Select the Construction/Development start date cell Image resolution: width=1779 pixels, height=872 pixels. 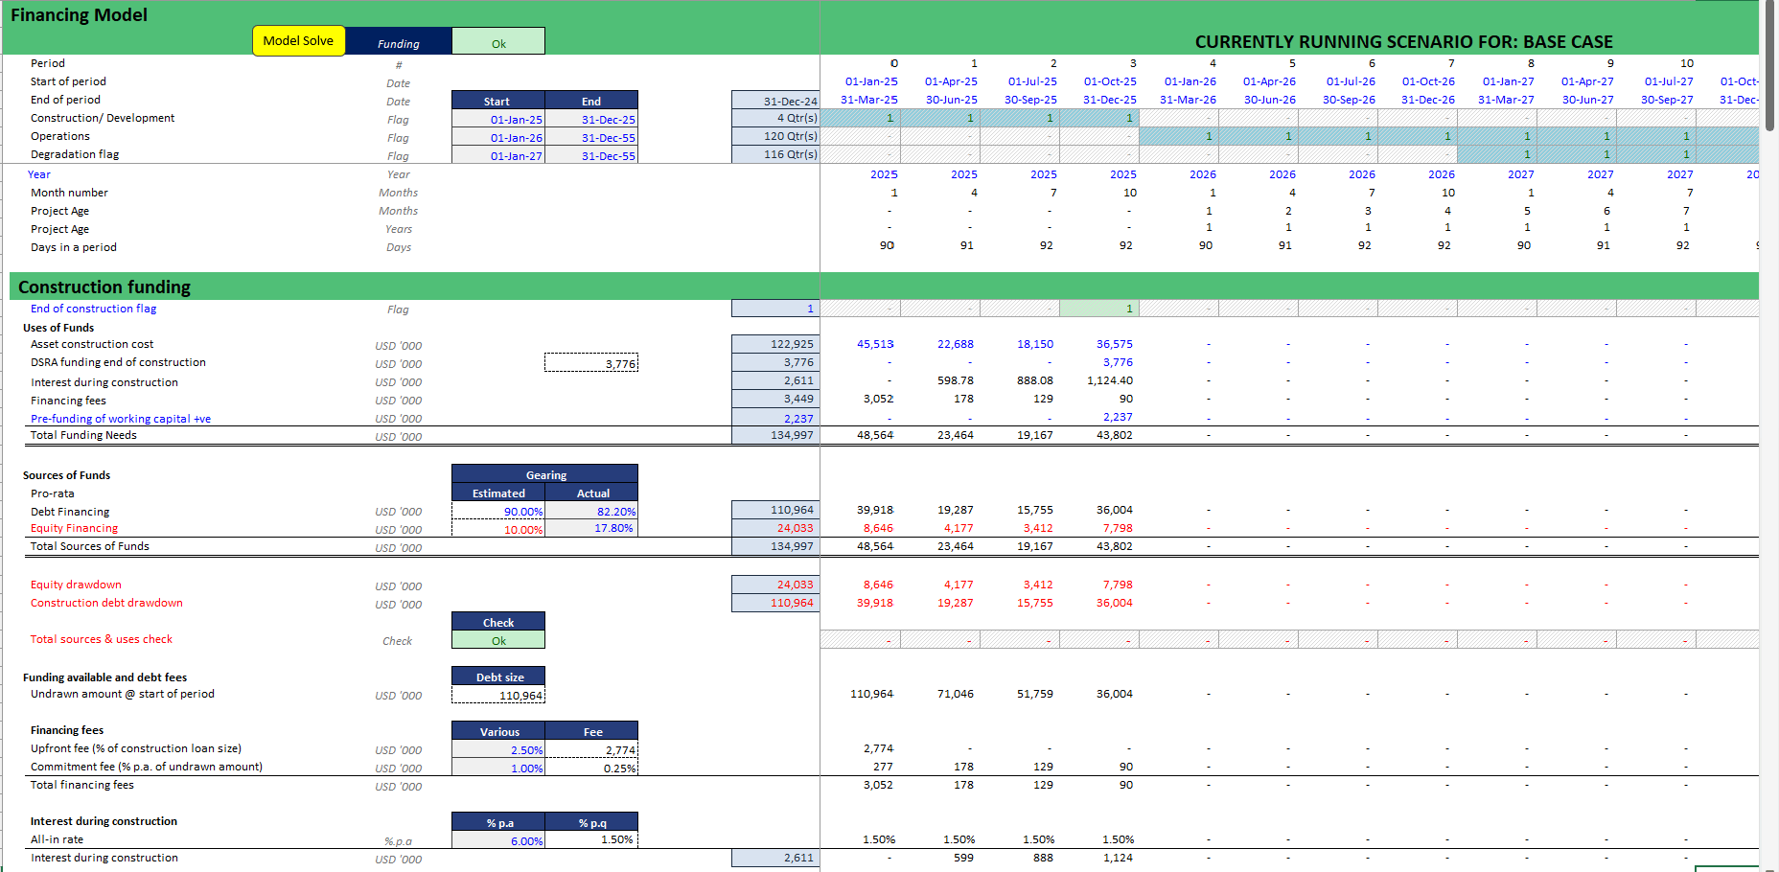coord(498,120)
